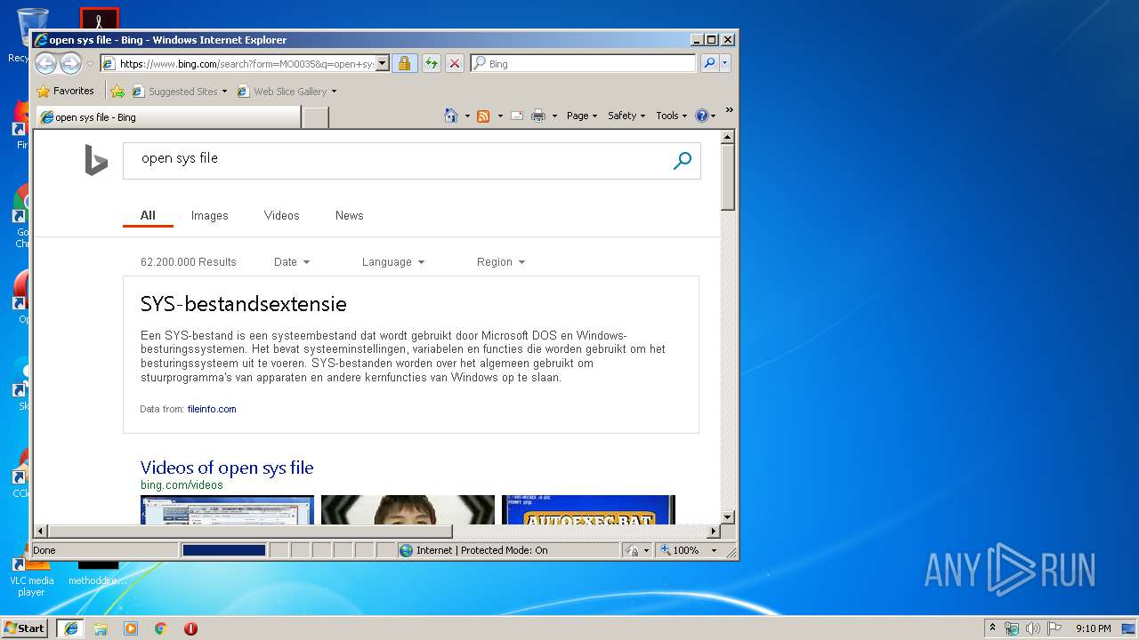Image resolution: width=1139 pixels, height=640 pixels.
Task: Stop loading with the red X icon
Action: 455,63
